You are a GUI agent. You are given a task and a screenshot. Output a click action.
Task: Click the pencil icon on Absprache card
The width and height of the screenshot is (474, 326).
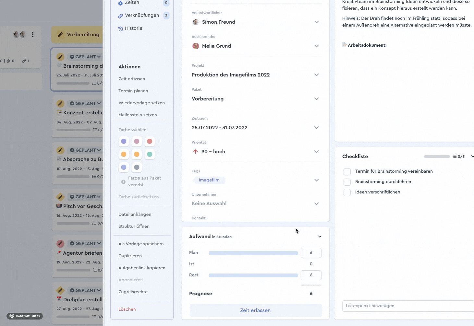pos(60,150)
